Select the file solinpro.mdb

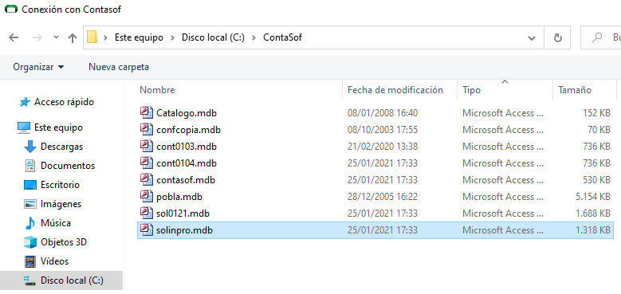tap(185, 230)
